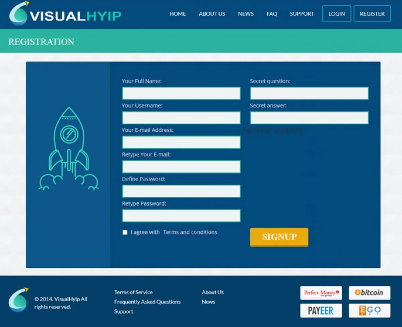Click the rocket illustration in the registration panel
Image resolution: width=402 pixels, height=327 pixels.
click(69, 149)
